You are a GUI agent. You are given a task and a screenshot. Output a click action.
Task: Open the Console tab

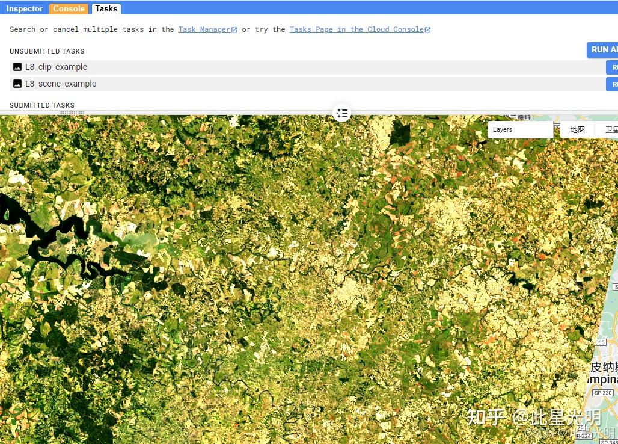(x=68, y=8)
